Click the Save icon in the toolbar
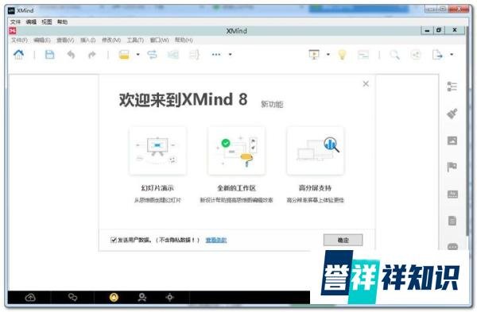This screenshot has width=477, height=312. (49, 55)
